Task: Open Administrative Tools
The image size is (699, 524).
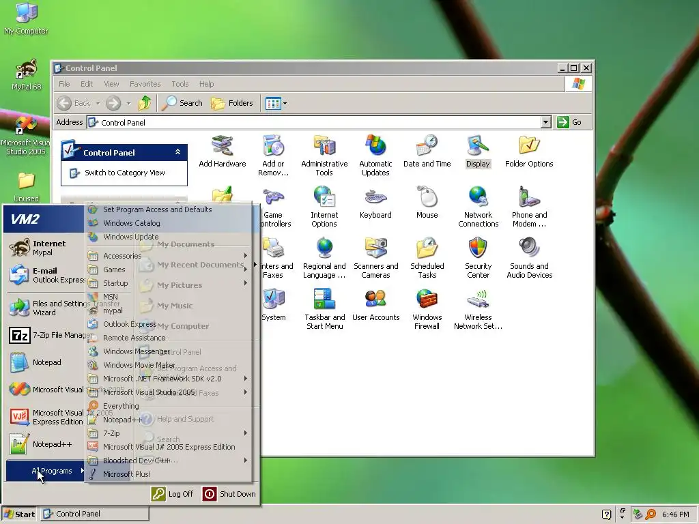Action: 324,156
